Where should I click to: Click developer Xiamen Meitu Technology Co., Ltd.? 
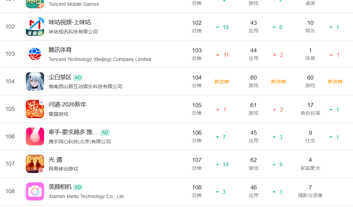(86, 196)
